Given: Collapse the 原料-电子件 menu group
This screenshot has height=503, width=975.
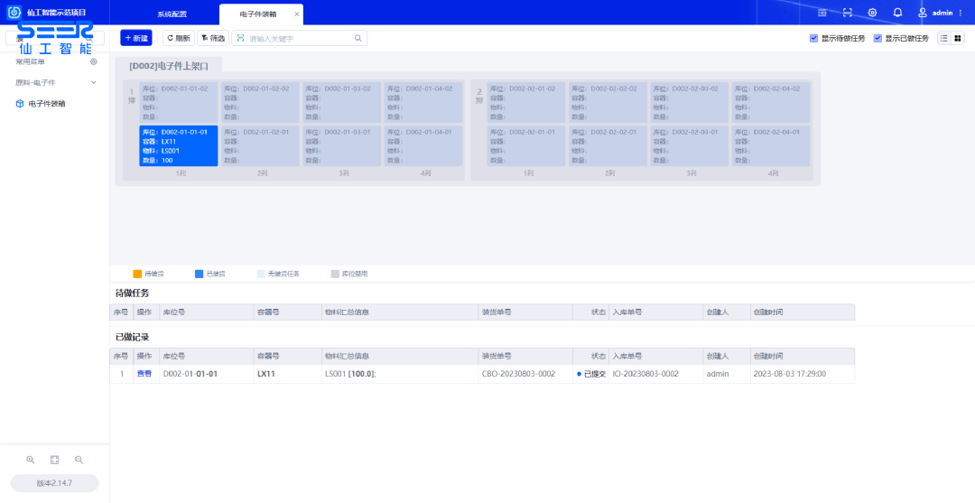Looking at the screenshot, I should pyautogui.click(x=93, y=82).
